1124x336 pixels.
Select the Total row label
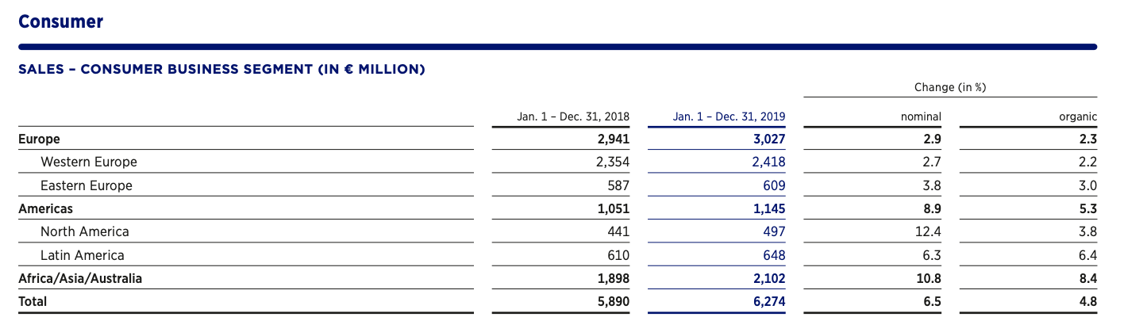tap(33, 301)
